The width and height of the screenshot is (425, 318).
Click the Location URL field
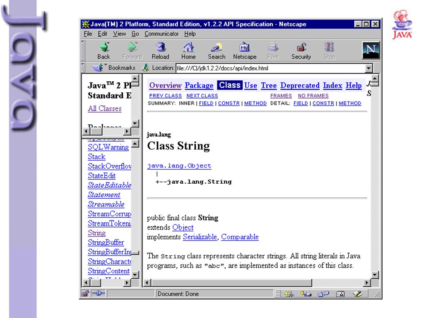tap(270, 68)
